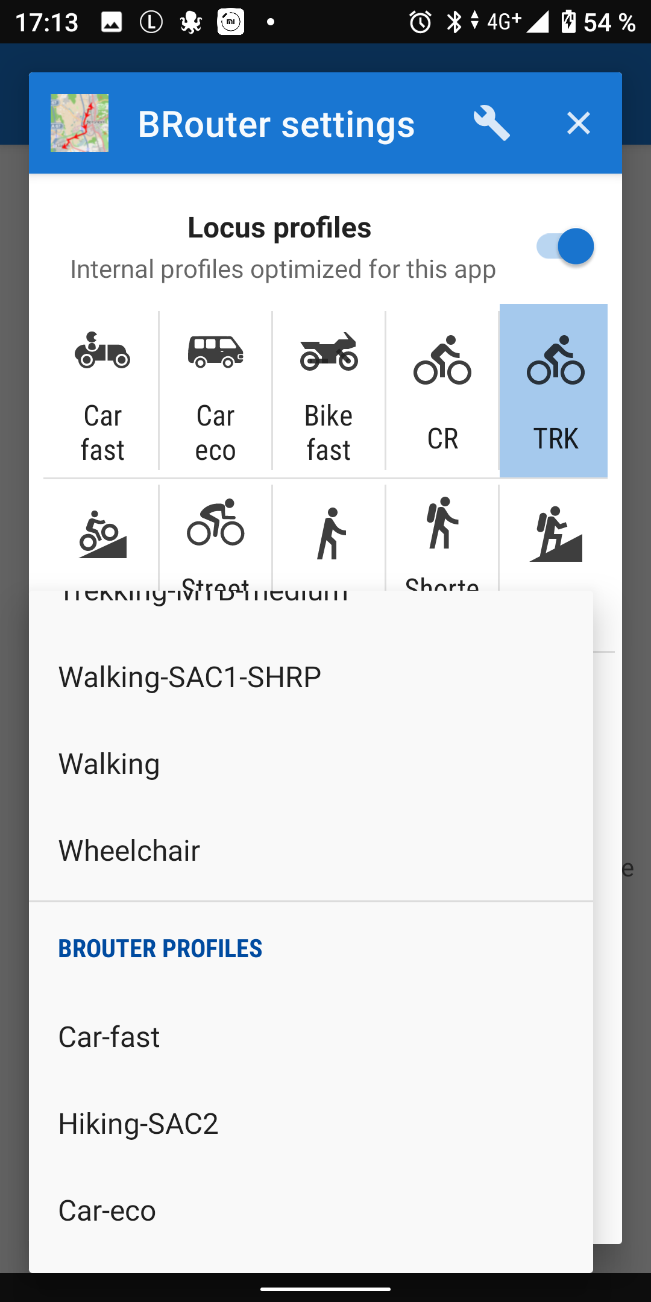The height and width of the screenshot is (1302, 651).
Task: Pick the mountain bike uphill icon
Action: click(x=102, y=535)
